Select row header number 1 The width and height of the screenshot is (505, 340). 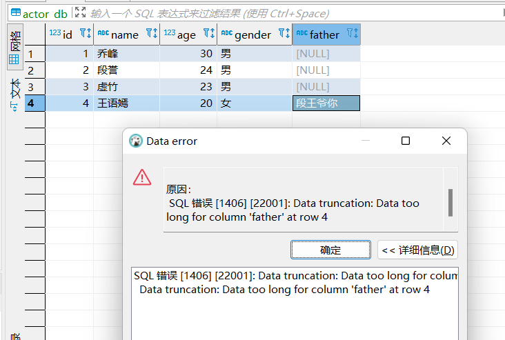[34, 53]
